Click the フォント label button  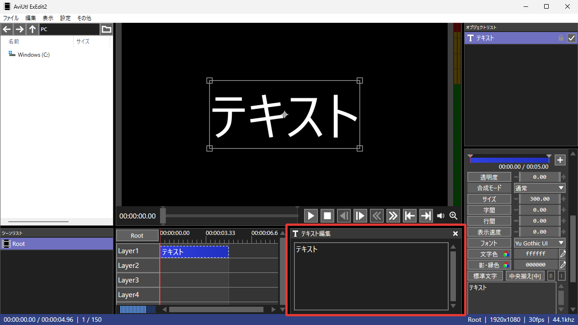pos(489,243)
